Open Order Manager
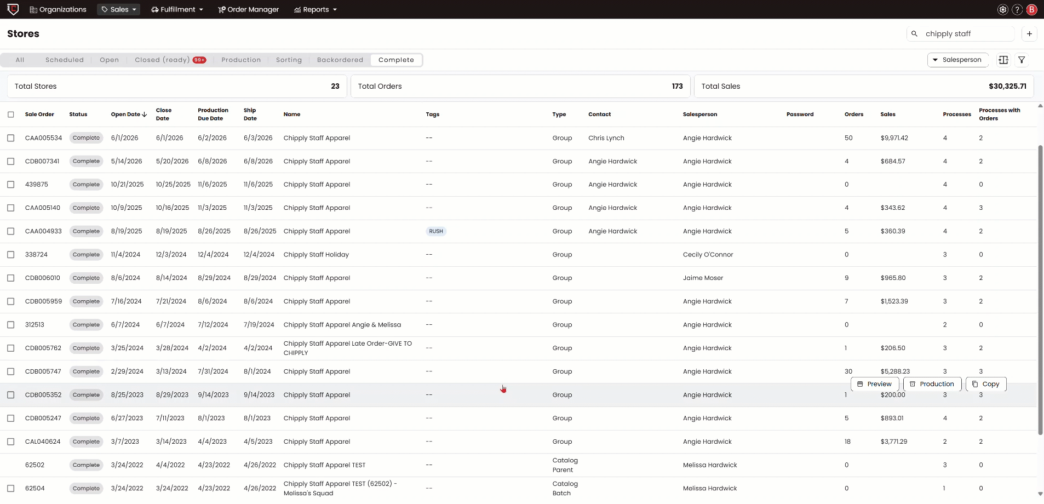Viewport: 1044px width, 504px height. 249,9
